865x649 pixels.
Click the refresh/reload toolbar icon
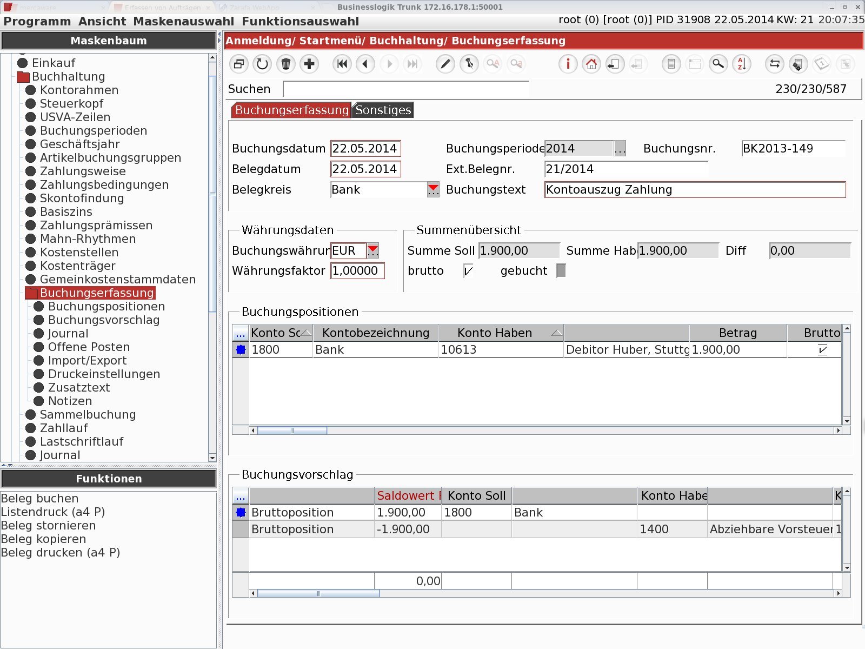(262, 64)
